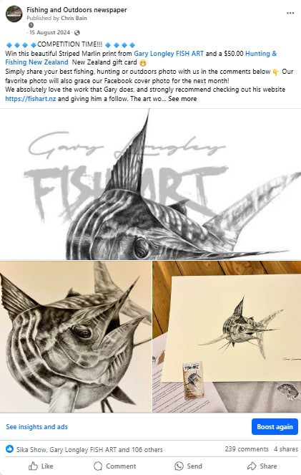
Task: Open the print on table photo
Action: click(227, 337)
